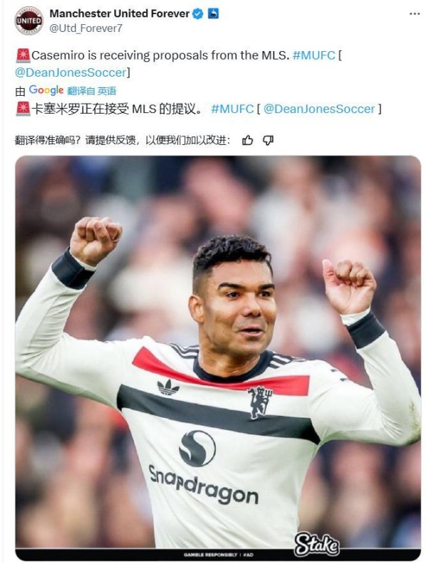Open the @Utd_Forever7 handle
This screenshot has height=563, width=426.
[86, 28]
